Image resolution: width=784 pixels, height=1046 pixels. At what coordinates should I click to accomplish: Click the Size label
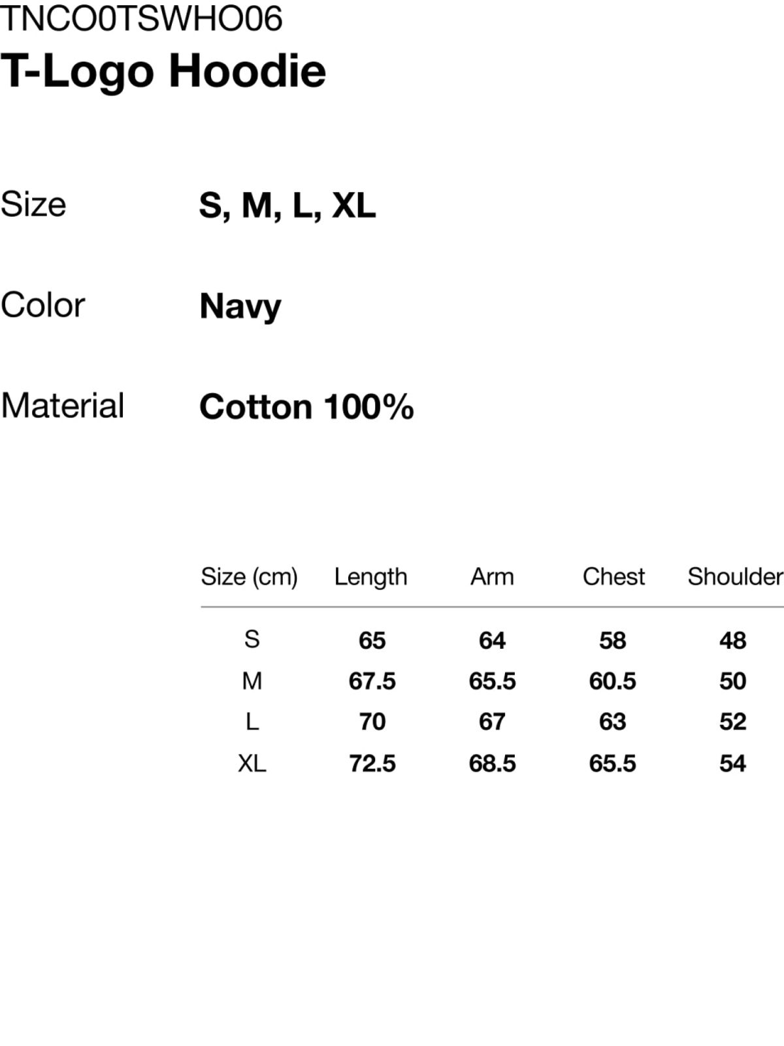(x=33, y=204)
